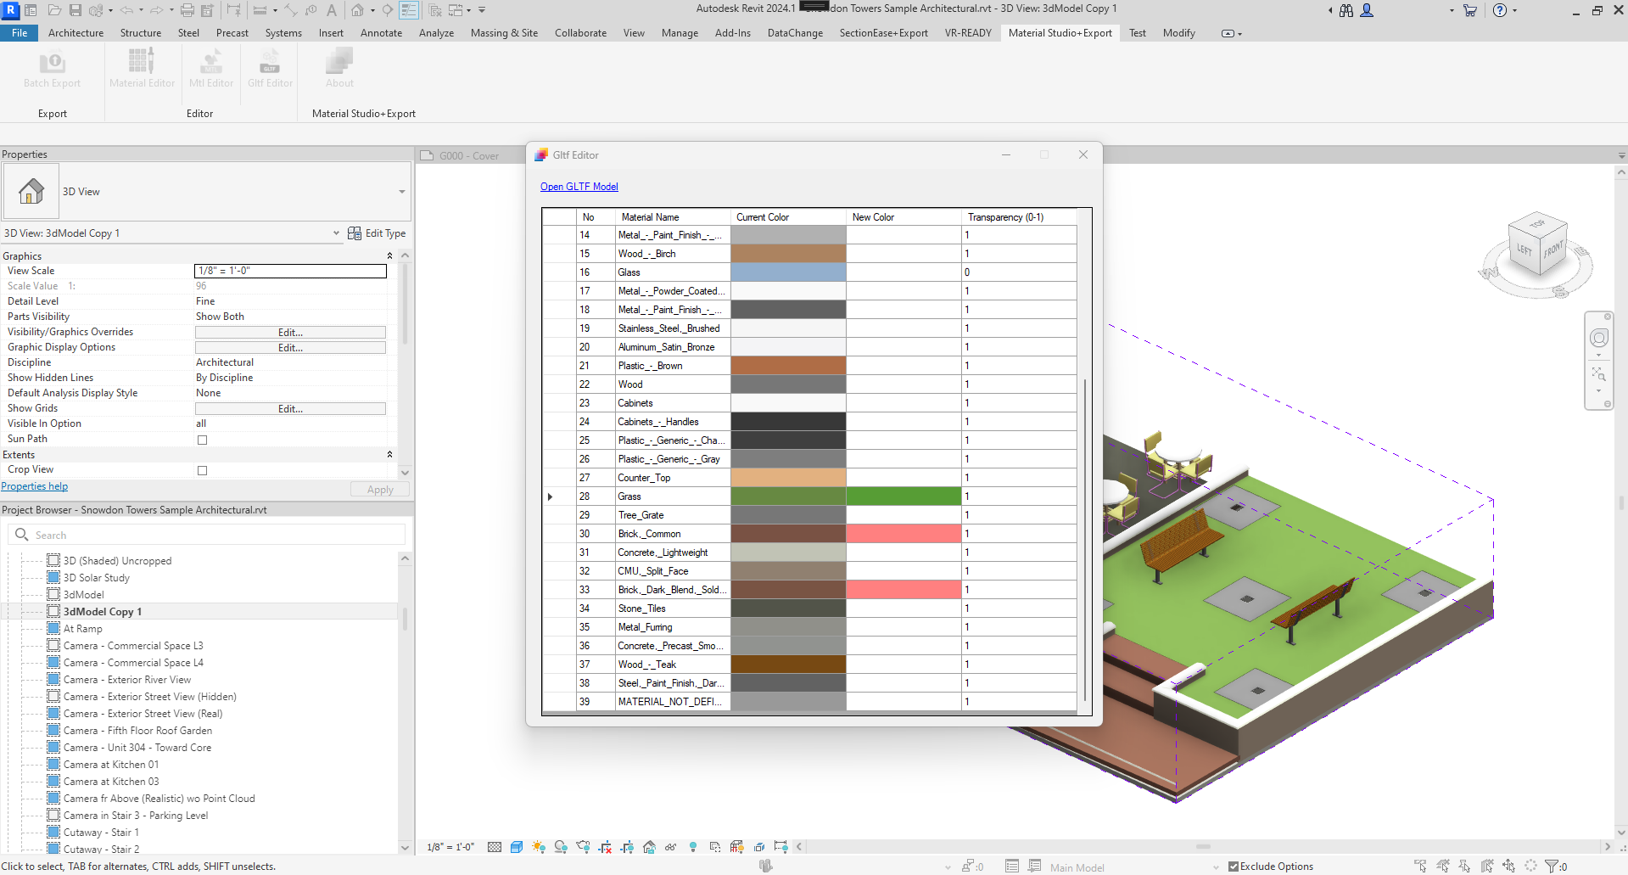
Task: Click the Lock 3D View house icon
Action: click(649, 847)
